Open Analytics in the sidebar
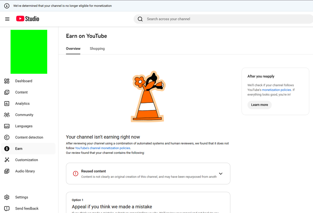 (28, 104)
